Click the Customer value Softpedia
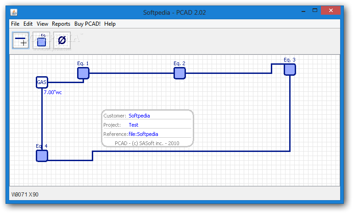The image size is (353, 213). [139, 116]
